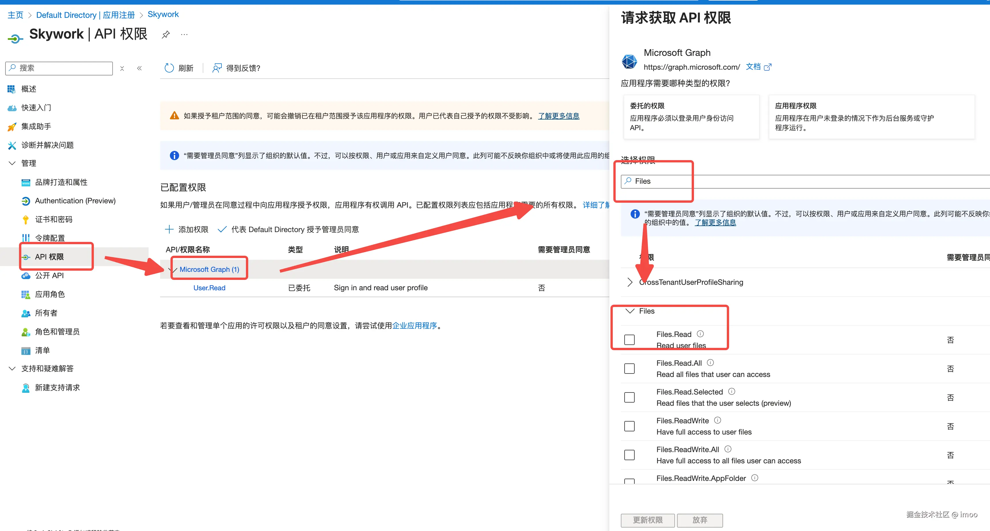Focus the sidebar 搜索 search box

pyautogui.click(x=59, y=69)
